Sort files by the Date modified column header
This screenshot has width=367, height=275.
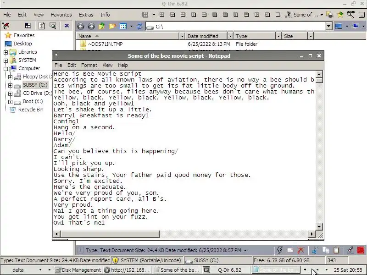point(206,36)
